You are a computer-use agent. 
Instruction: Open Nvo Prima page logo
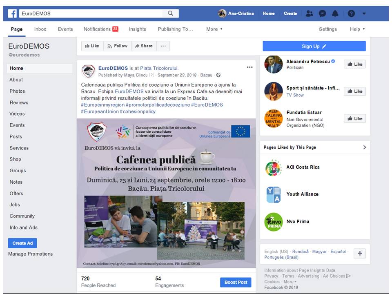click(x=274, y=222)
